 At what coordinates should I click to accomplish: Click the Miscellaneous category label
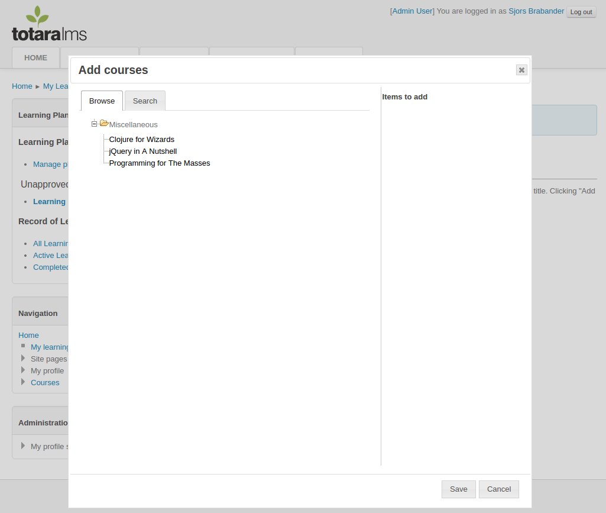coord(133,125)
